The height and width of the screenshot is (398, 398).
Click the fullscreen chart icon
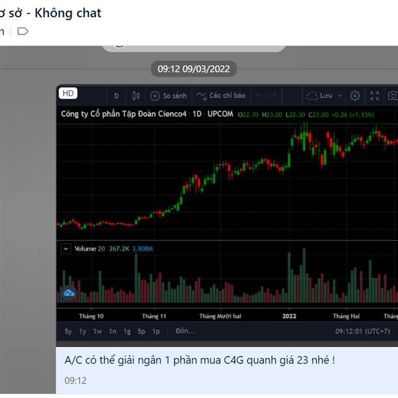(x=375, y=96)
